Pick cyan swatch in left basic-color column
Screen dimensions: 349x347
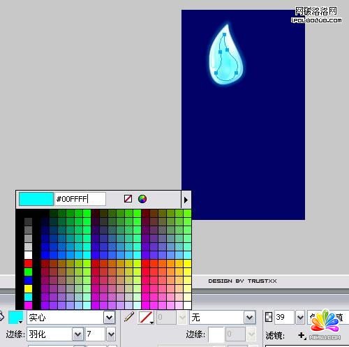(x=29, y=297)
